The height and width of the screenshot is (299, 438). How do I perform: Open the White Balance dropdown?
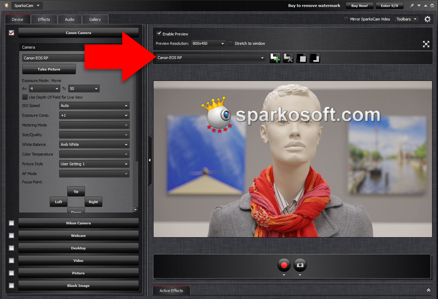click(94, 144)
